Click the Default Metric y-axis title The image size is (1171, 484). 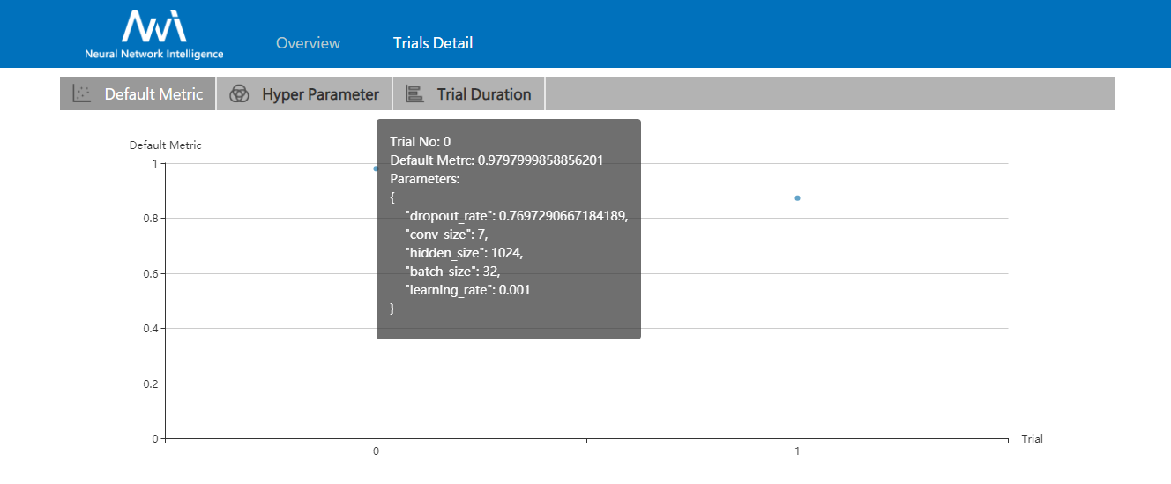(x=165, y=145)
